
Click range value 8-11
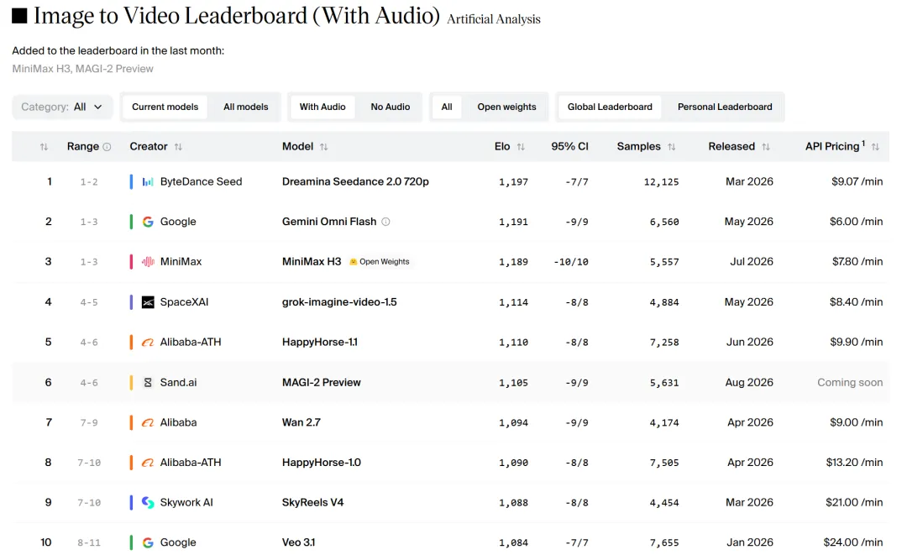coord(89,543)
